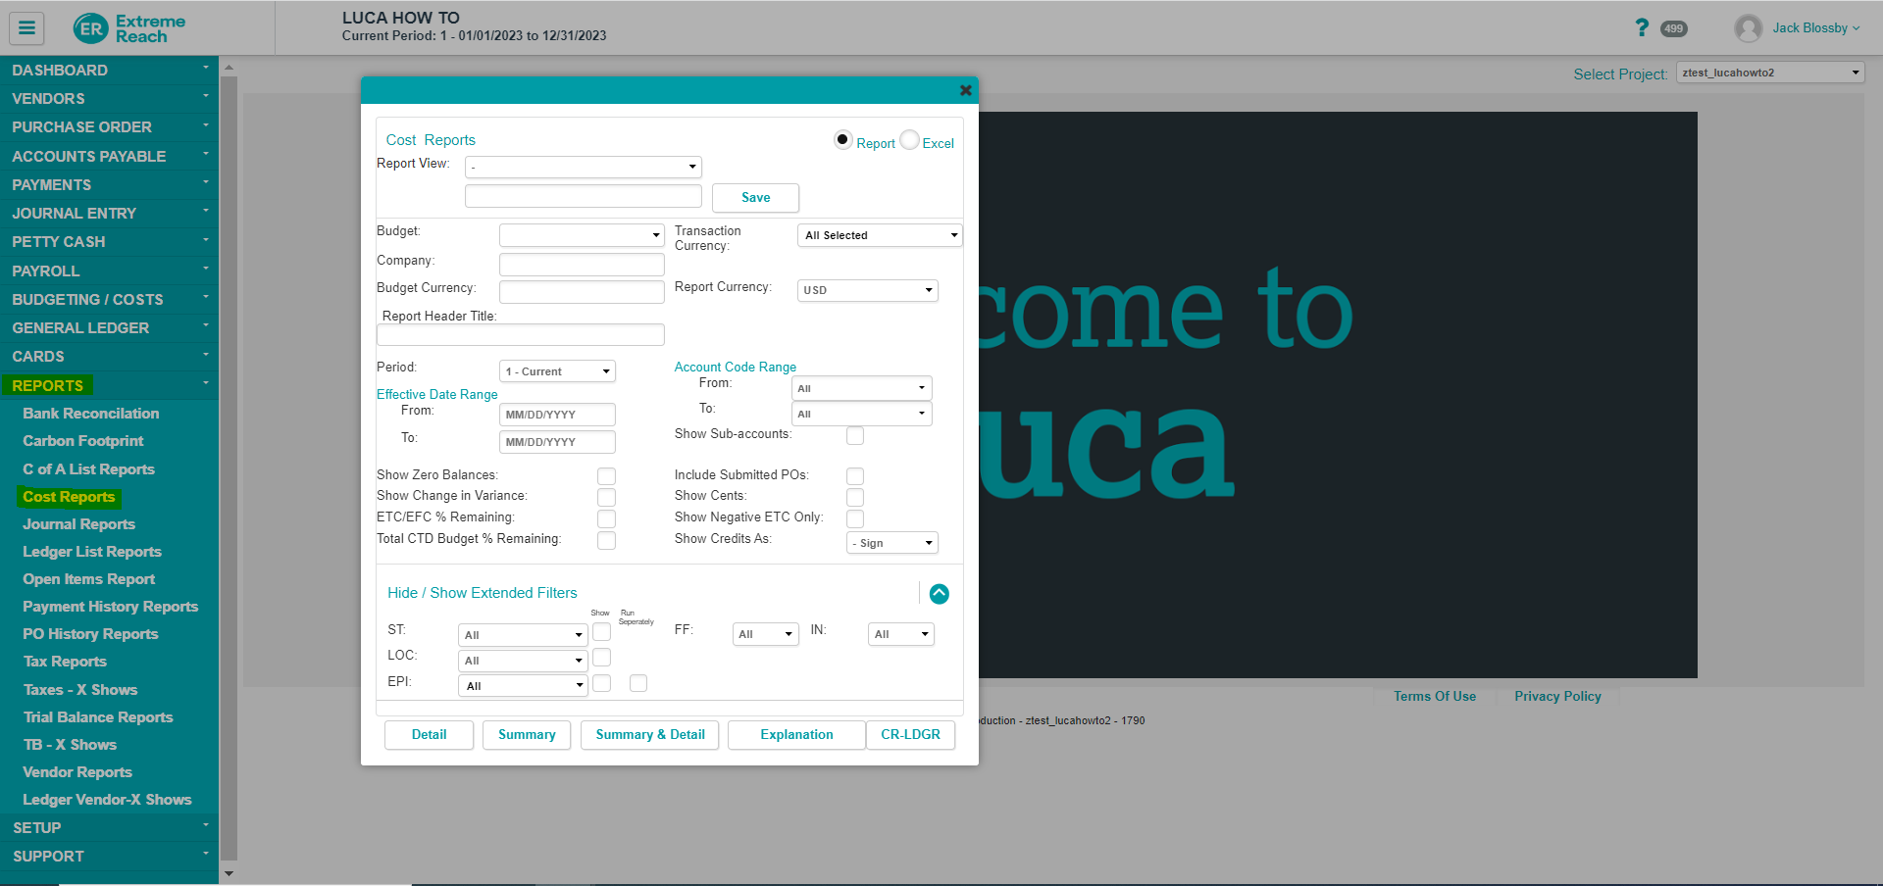
Task: Open Trial Balance Reports in sidebar
Action: (98, 717)
